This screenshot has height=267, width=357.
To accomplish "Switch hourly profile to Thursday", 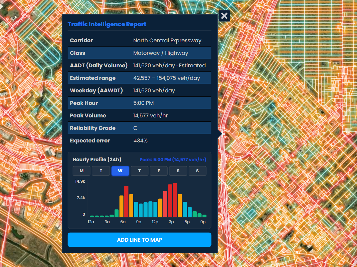I will point(140,171).
